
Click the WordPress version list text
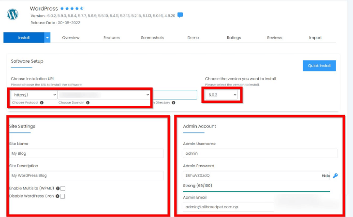coord(103,16)
